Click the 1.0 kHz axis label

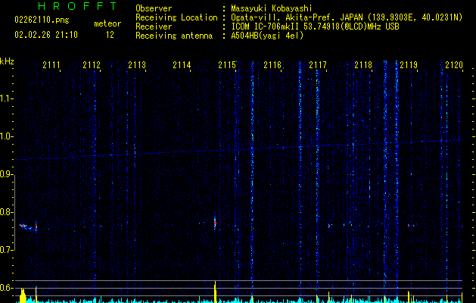click(x=5, y=136)
